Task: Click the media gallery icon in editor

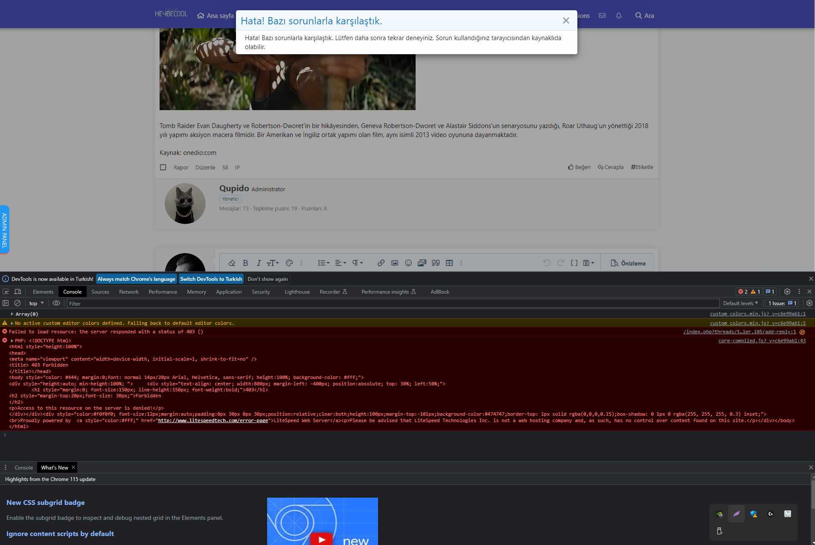Action: pyautogui.click(x=422, y=263)
